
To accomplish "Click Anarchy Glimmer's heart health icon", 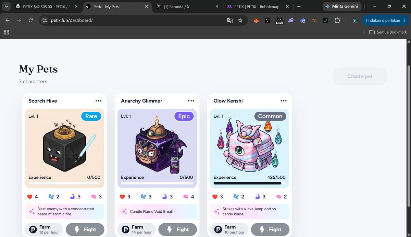I will pyautogui.click(x=122, y=197).
